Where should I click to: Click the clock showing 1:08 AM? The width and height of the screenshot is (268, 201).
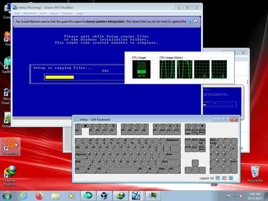point(254,194)
